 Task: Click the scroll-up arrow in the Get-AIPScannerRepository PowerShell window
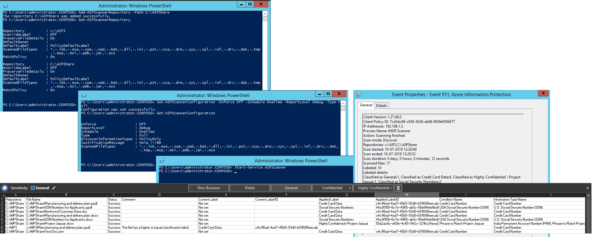[x=265, y=14]
